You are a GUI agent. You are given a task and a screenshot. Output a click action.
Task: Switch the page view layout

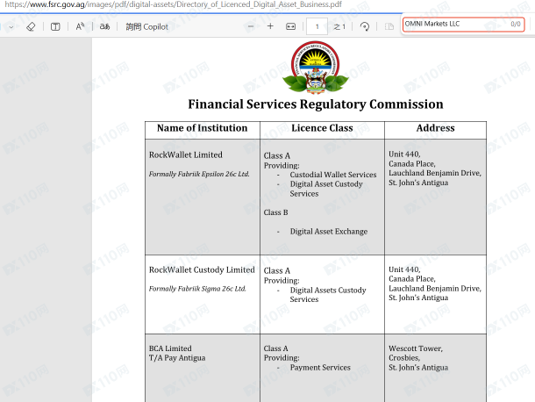tap(389, 26)
